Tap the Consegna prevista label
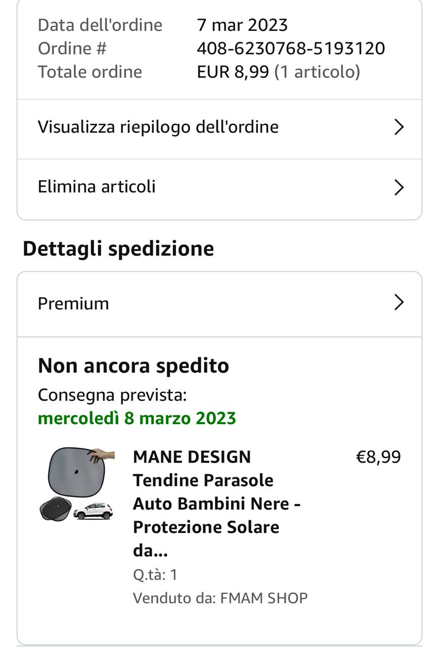This screenshot has width=439, height=647. [112, 395]
